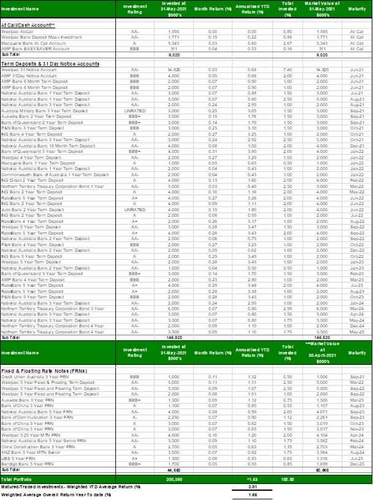The width and height of the screenshot is (373, 500).
Task: Select the '2.01' matured investments return value
Action: 252,487
